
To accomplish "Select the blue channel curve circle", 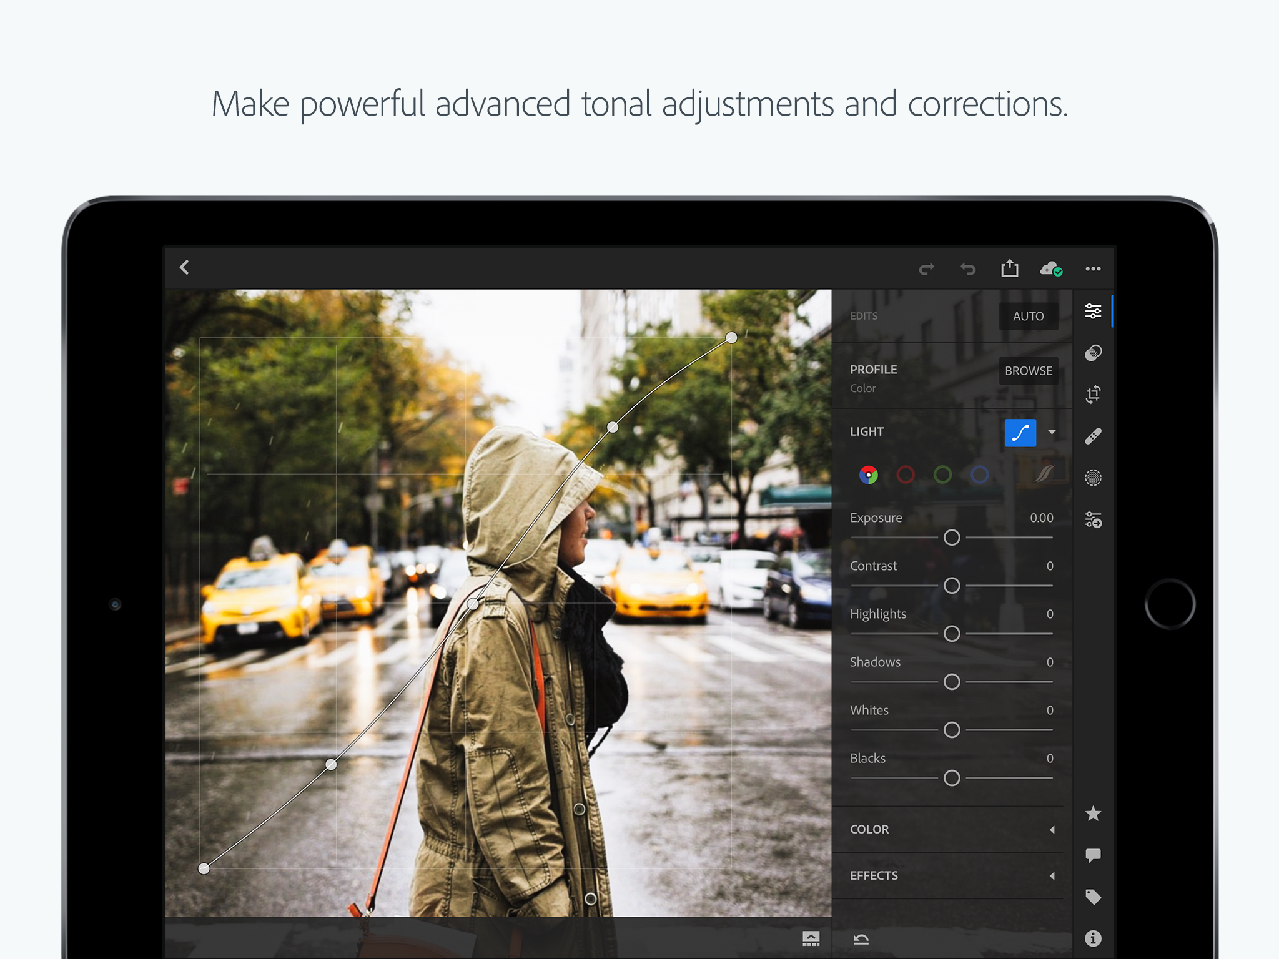I will pos(980,475).
